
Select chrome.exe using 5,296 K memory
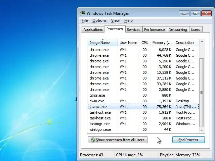click(143, 61)
